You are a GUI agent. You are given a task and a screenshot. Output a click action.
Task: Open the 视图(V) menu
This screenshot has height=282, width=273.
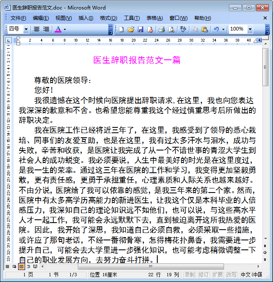63,18
